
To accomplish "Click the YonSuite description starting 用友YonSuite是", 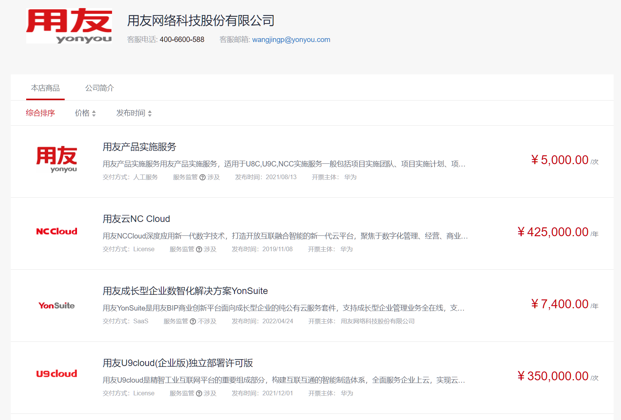I will click(x=284, y=308).
